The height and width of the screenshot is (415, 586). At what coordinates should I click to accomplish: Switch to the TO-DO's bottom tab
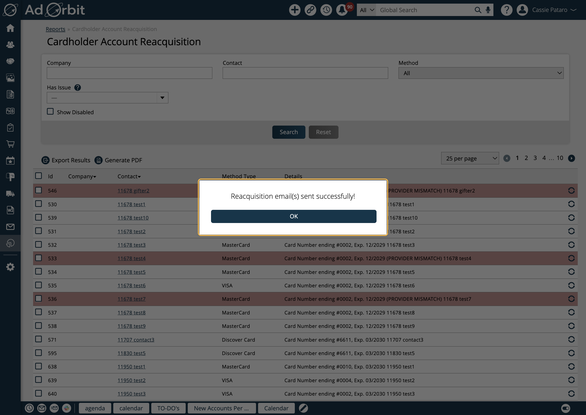coord(168,408)
